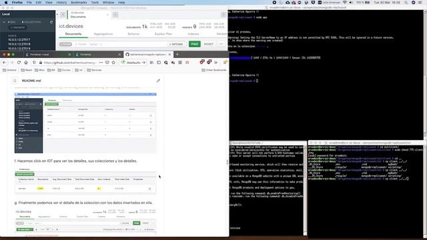The width and height of the screenshot is (427, 240).
Task: Click the Firefox URL address bar
Action: (69, 63)
